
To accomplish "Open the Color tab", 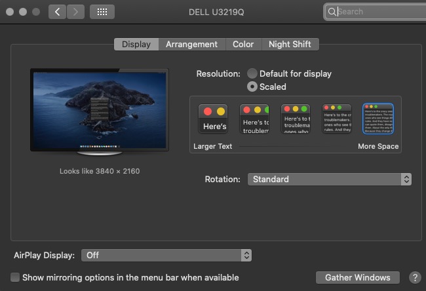I will click(243, 45).
